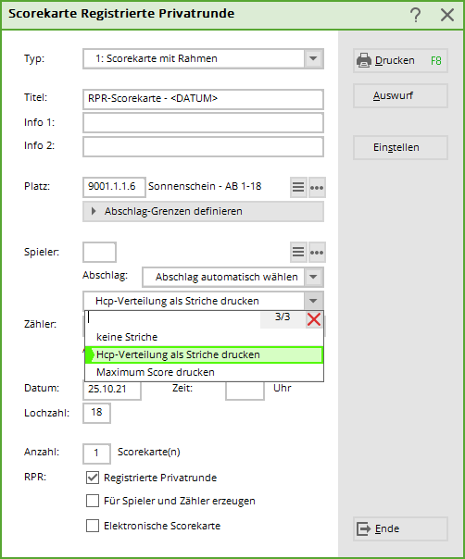Uncheck Registrierte Privatrunde checkbox
The image size is (465, 559).
93,478
